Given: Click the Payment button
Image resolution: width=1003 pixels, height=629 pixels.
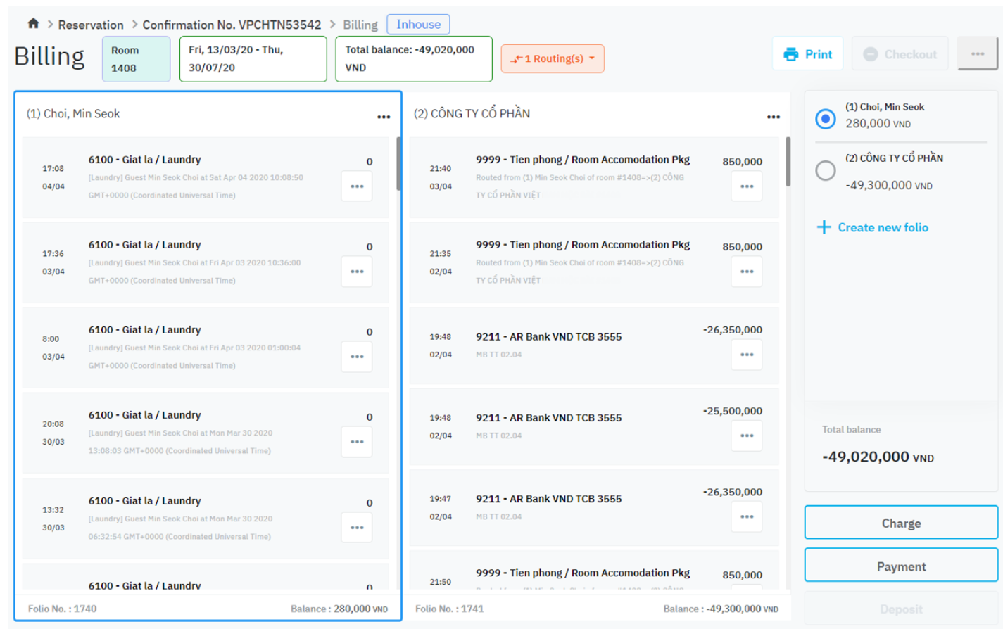Looking at the screenshot, I should [x=901, y=566].
